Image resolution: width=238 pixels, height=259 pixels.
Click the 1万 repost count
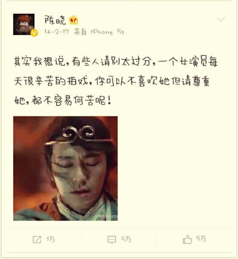(50, 239)
